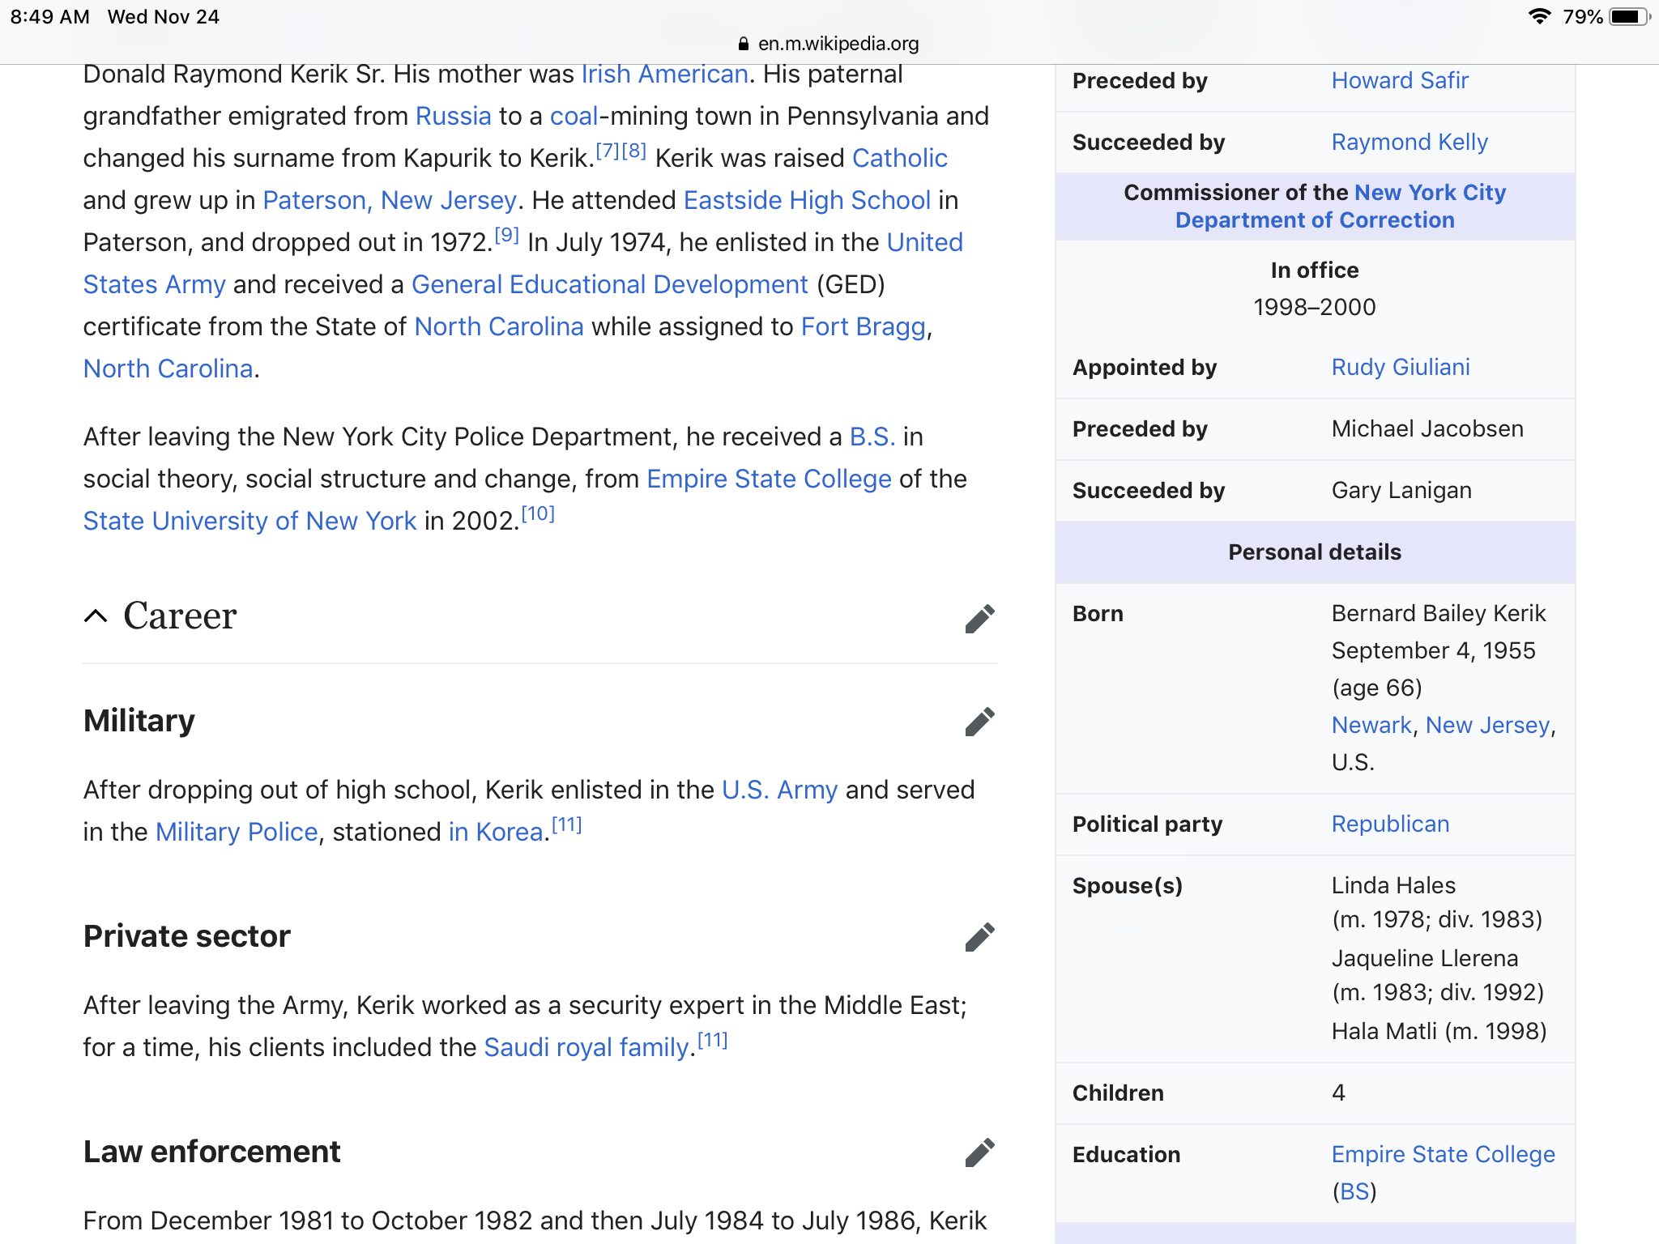Image resolution: width=1659 pixels, height=1244 pixels.
Task: Open the coal link
Action: [574, 116]
